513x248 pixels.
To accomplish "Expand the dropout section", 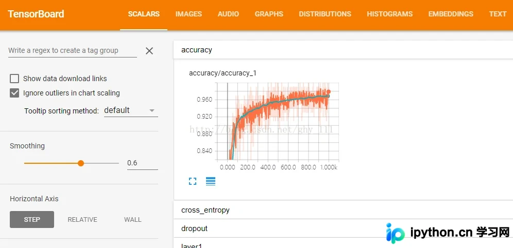I will [343, 228].
